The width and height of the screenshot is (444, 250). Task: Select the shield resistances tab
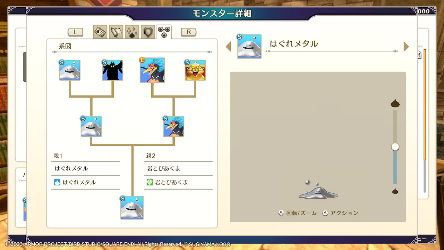(148, 32)
